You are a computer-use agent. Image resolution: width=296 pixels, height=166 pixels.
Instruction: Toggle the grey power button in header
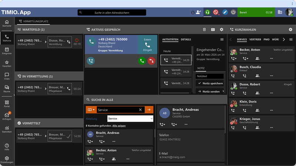(233, 12)
